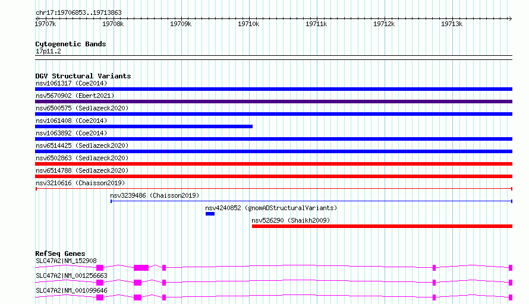Click the 19710k ruler label
This screenshot has height=304, width=529.
pos(248,24)
